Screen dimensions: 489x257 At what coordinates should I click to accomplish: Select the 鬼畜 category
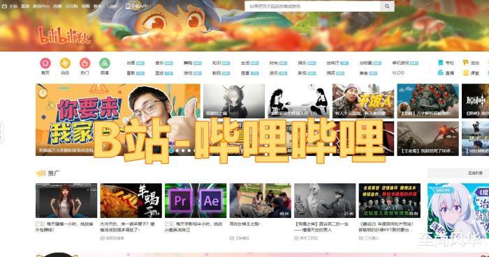click(245, 73)
